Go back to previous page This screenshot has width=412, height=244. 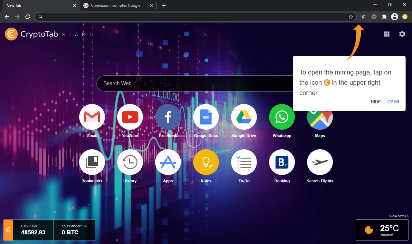7,17
